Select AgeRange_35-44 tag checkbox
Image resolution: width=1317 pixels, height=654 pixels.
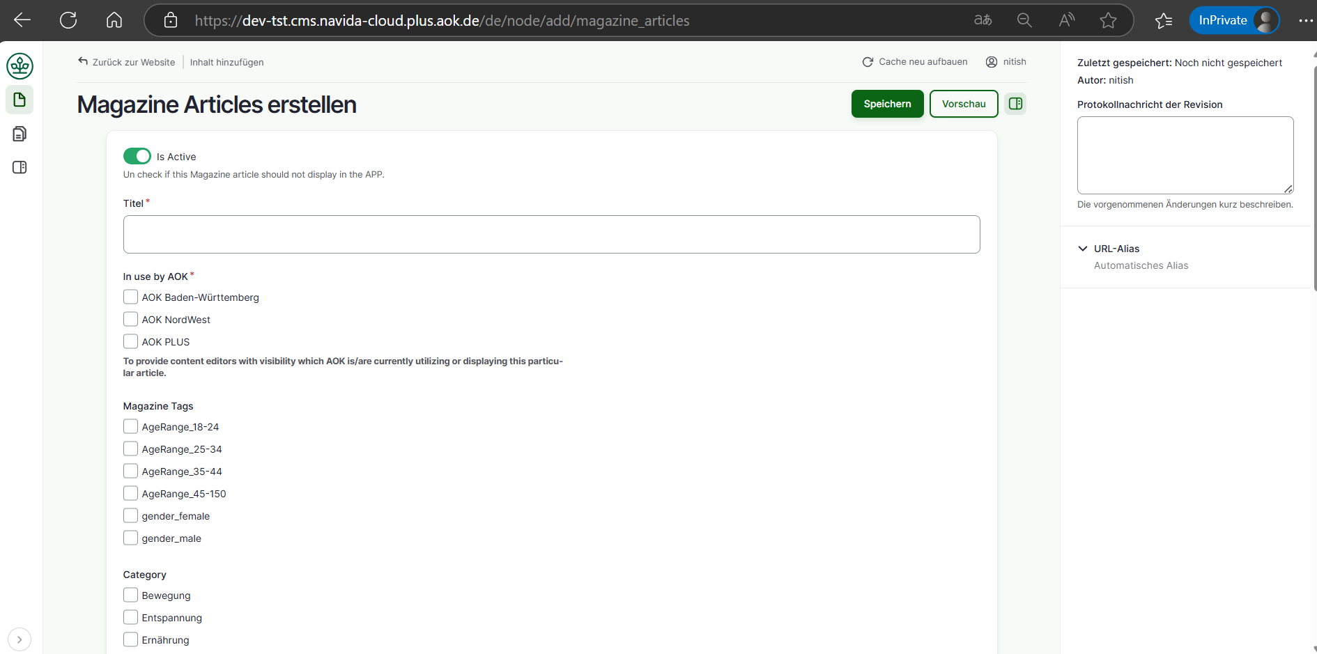(130, 471)
